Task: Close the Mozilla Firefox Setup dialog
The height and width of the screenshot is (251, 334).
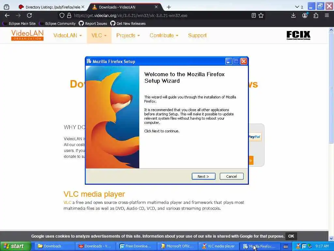Action: (x=244, y=61)
